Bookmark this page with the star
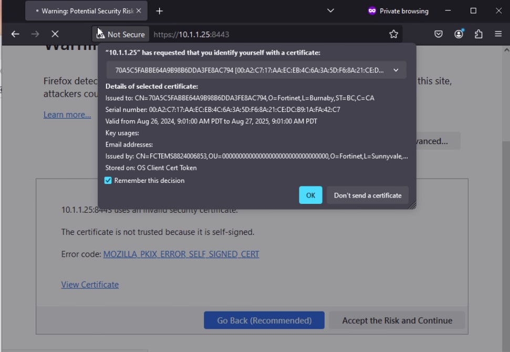The image size is (510, 352). click(x=393, y=34)
